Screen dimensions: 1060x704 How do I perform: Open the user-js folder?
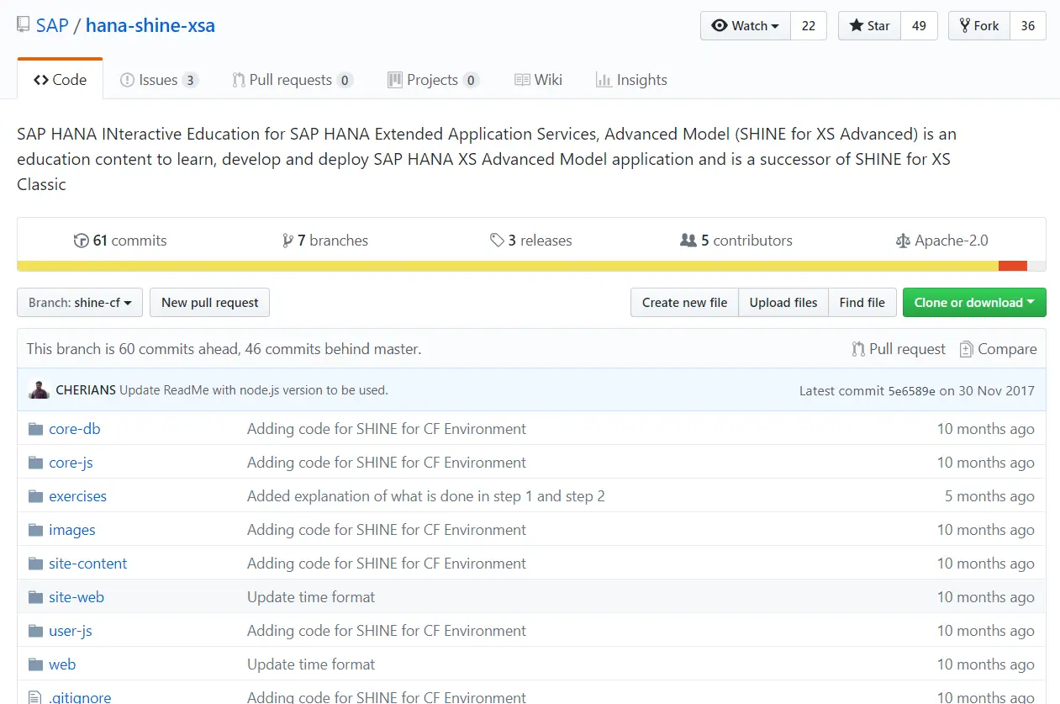tap(71, 631)
